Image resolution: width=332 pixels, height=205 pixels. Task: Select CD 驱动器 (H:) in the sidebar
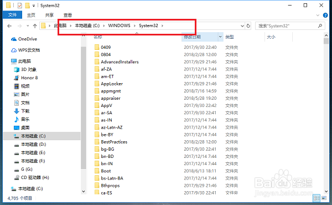coord(32,177)
